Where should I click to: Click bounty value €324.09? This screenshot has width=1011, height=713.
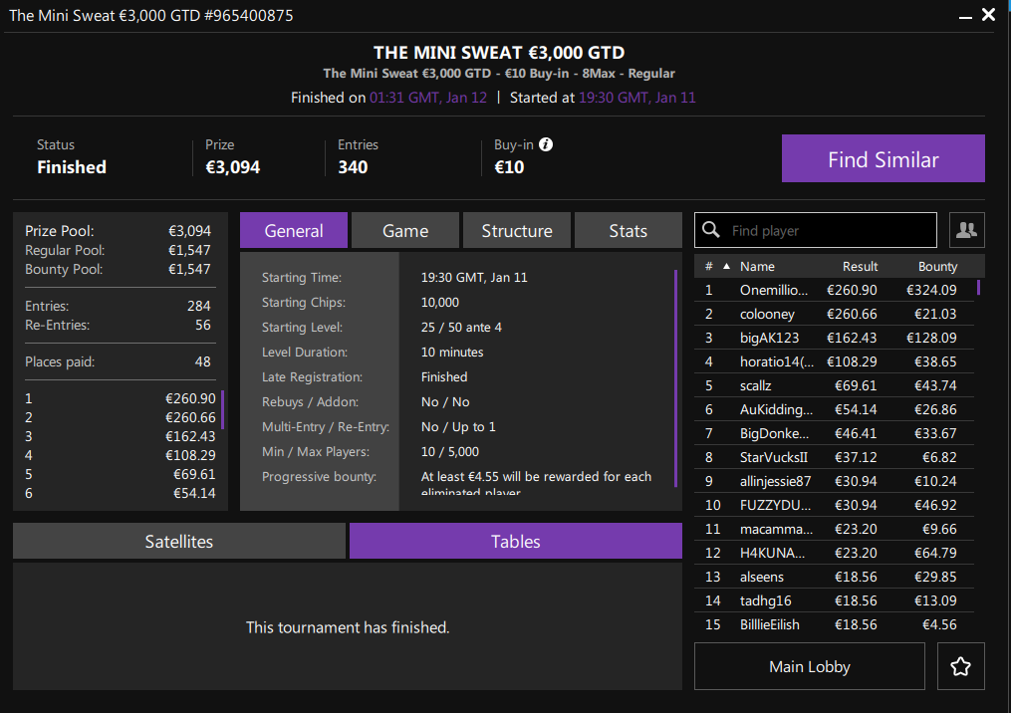pyautogui.click(x=931, y=290)
